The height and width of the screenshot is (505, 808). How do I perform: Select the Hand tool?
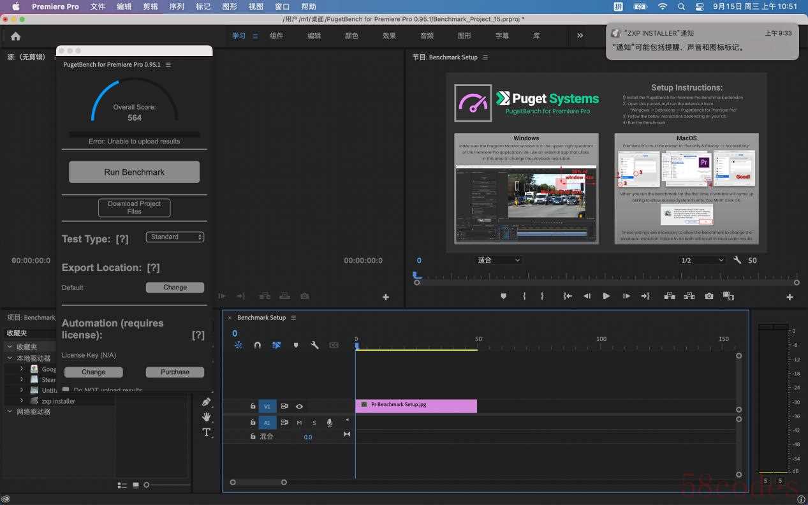(x=207, y=417)
